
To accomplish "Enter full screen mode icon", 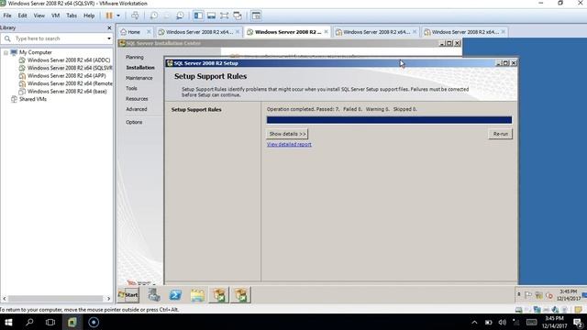I will pyautogui.click(x=224, y=16).
